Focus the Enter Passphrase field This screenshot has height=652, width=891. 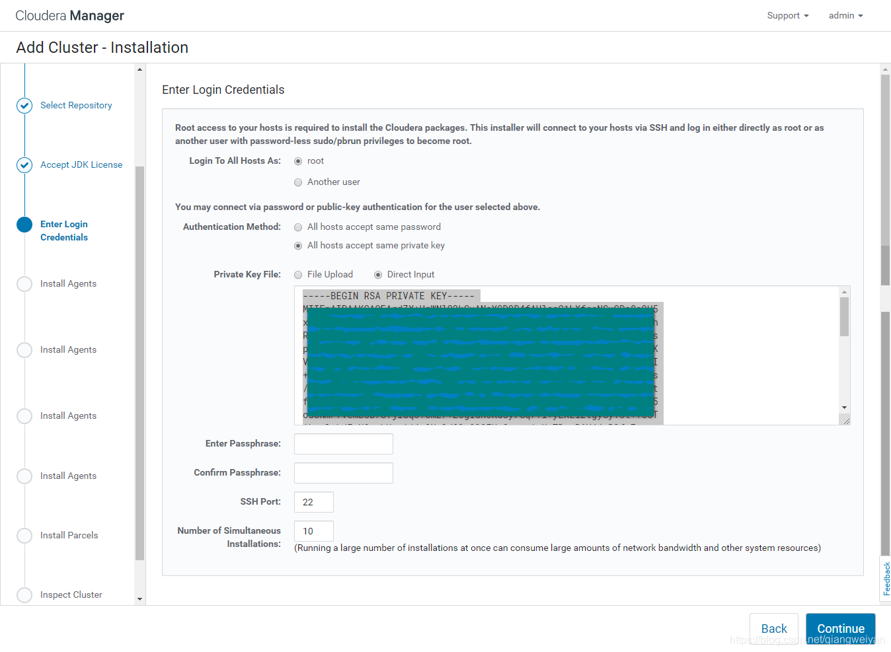point(344,444)
